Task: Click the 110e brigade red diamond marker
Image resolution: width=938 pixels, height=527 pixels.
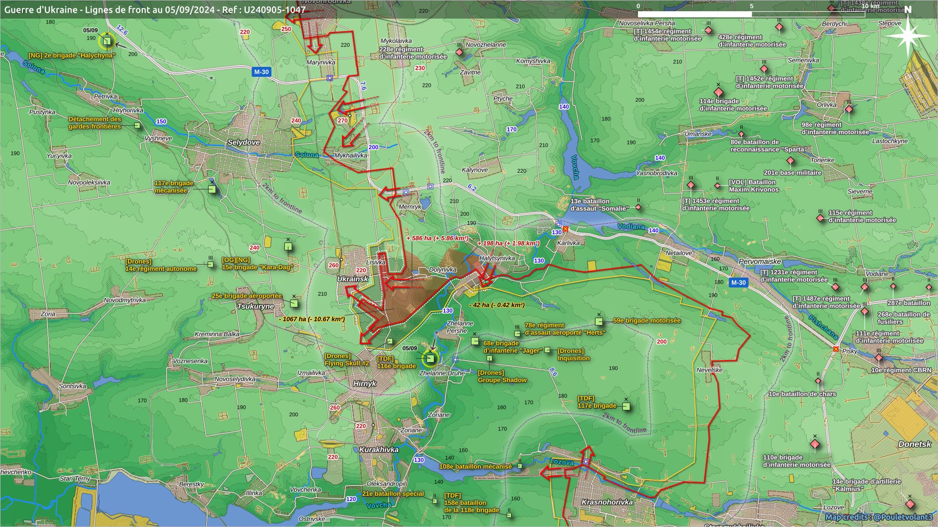Action: [x=814, y=445]
